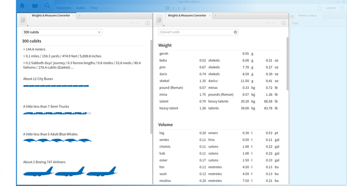Click the sync refresh icon near Layouts
Image resolution: width=347 pixels, height=186 pixels.
320,8
